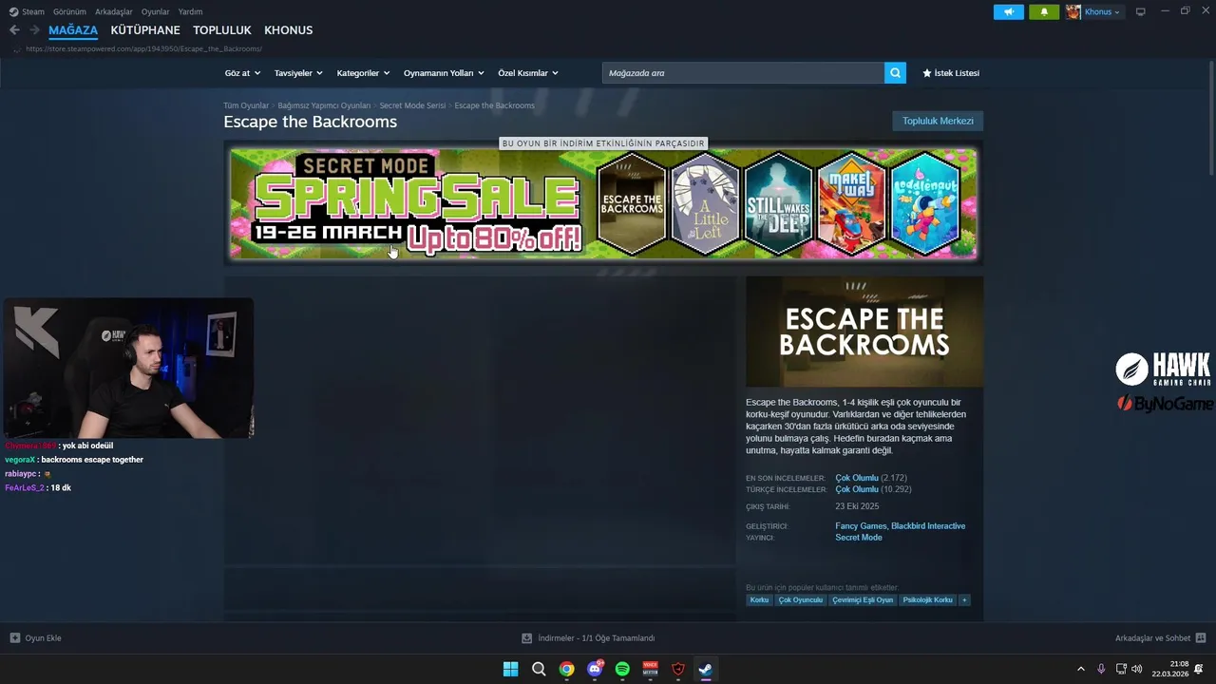Viewport: 1216px width, 684px height.
Task: Switch to the MAĞAZA tab
Action: (x=73, y=30)
